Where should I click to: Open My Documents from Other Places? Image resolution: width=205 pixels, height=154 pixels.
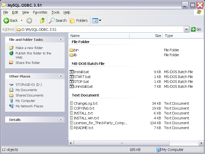(x=26, y=90)
